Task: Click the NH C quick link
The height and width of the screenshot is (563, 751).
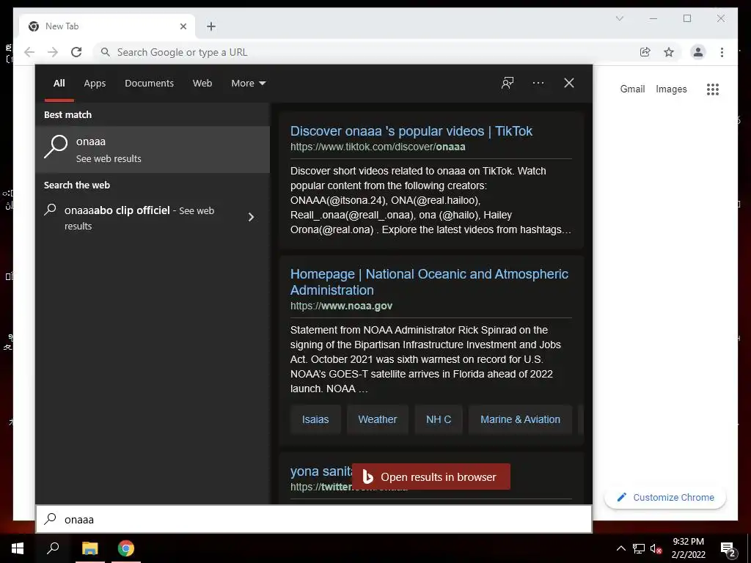Action: (439, 419)
